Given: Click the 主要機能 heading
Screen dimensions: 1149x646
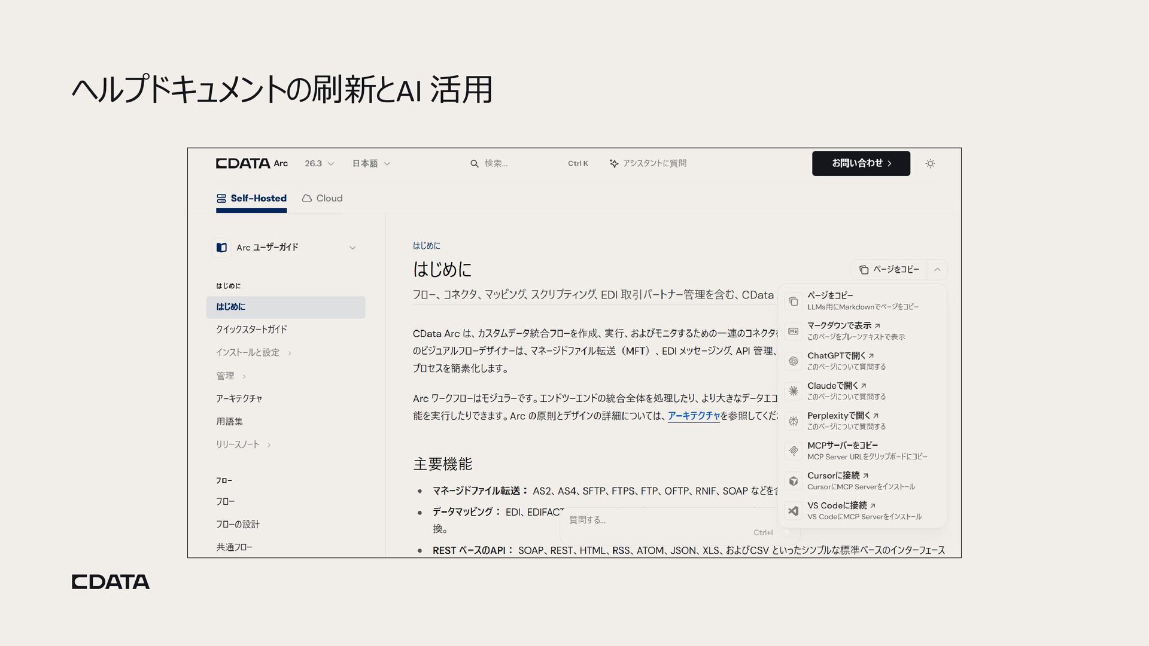Looking at the screenshot, I should click(442, 464).
